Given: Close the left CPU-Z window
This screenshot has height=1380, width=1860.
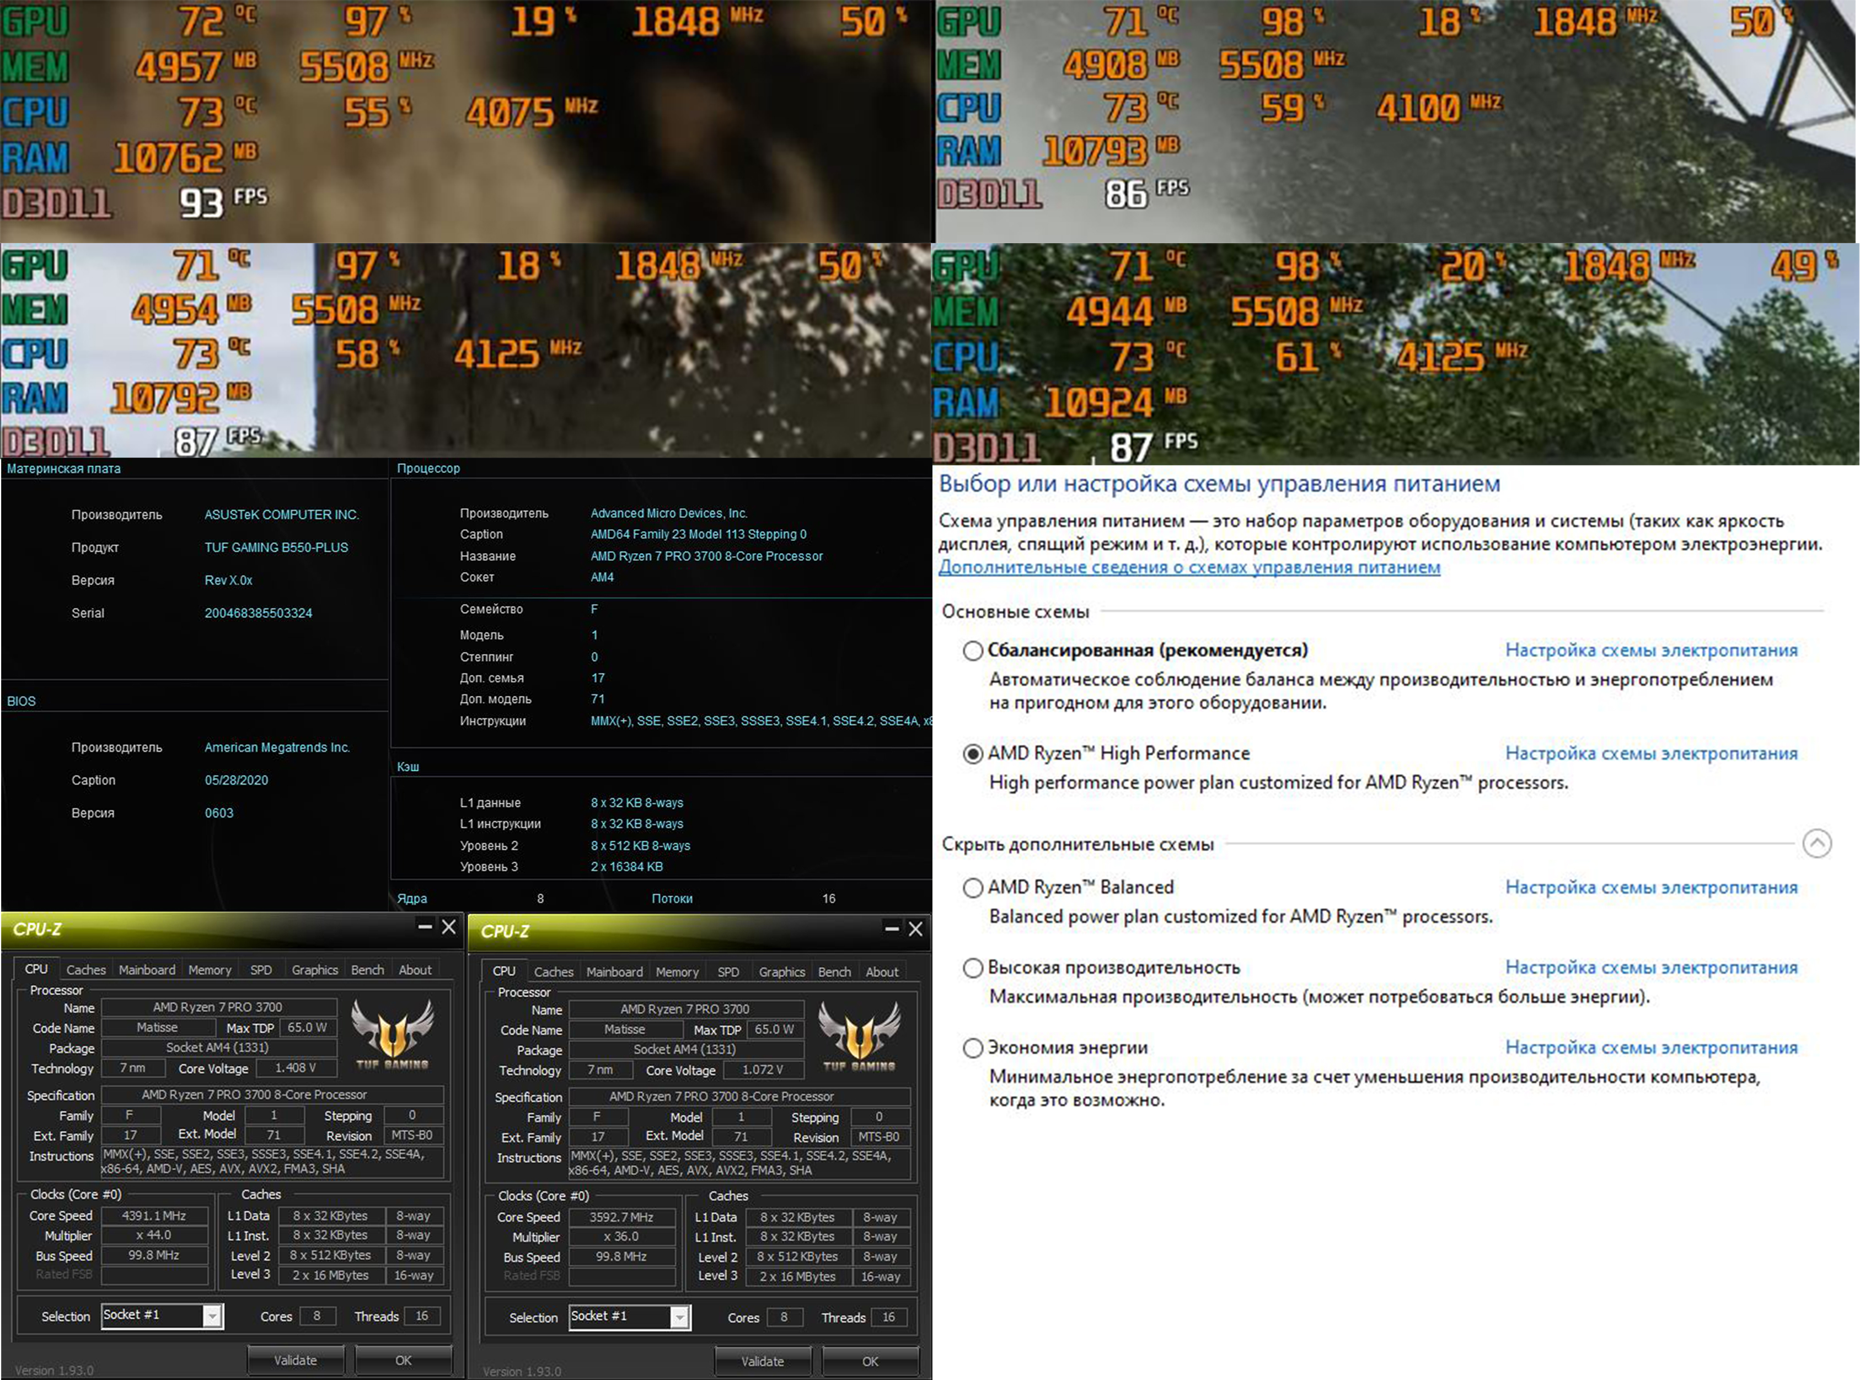Looking at the screenshot, I should (x=449, y=926).
